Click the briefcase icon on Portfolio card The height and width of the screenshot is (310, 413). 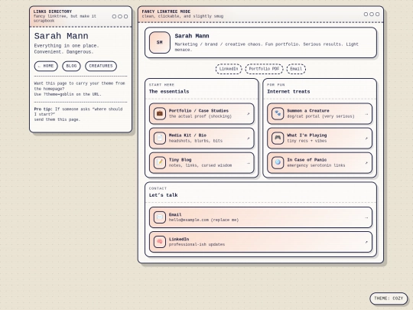pyautogui.click(x=160, y=113)
